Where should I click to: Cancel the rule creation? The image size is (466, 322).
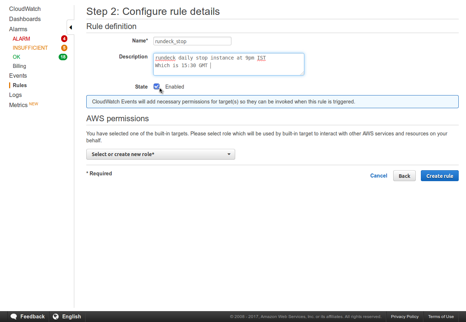coord(379,176)
